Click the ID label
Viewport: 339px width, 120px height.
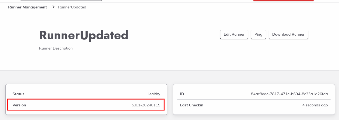pyautogui.click(x=182, y=94)
